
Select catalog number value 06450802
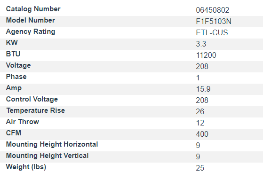[213, 10]
